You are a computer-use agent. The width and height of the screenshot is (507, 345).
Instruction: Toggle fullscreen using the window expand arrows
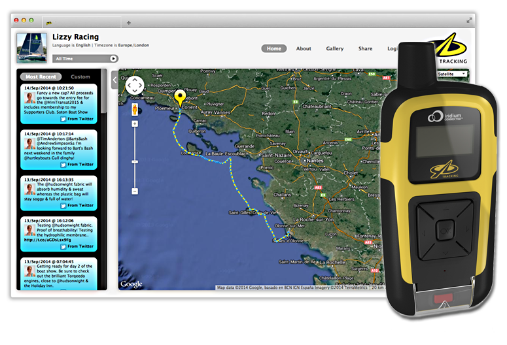(469, 20)
